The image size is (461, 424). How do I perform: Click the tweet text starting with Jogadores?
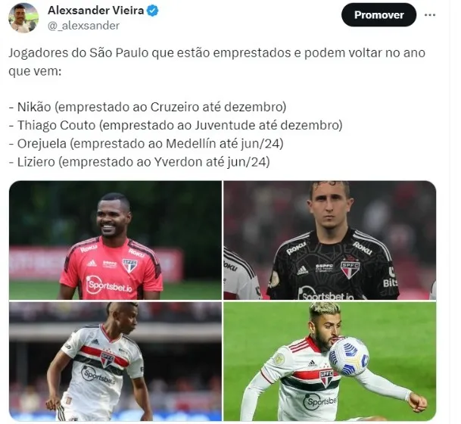click(x=217, y=62)
